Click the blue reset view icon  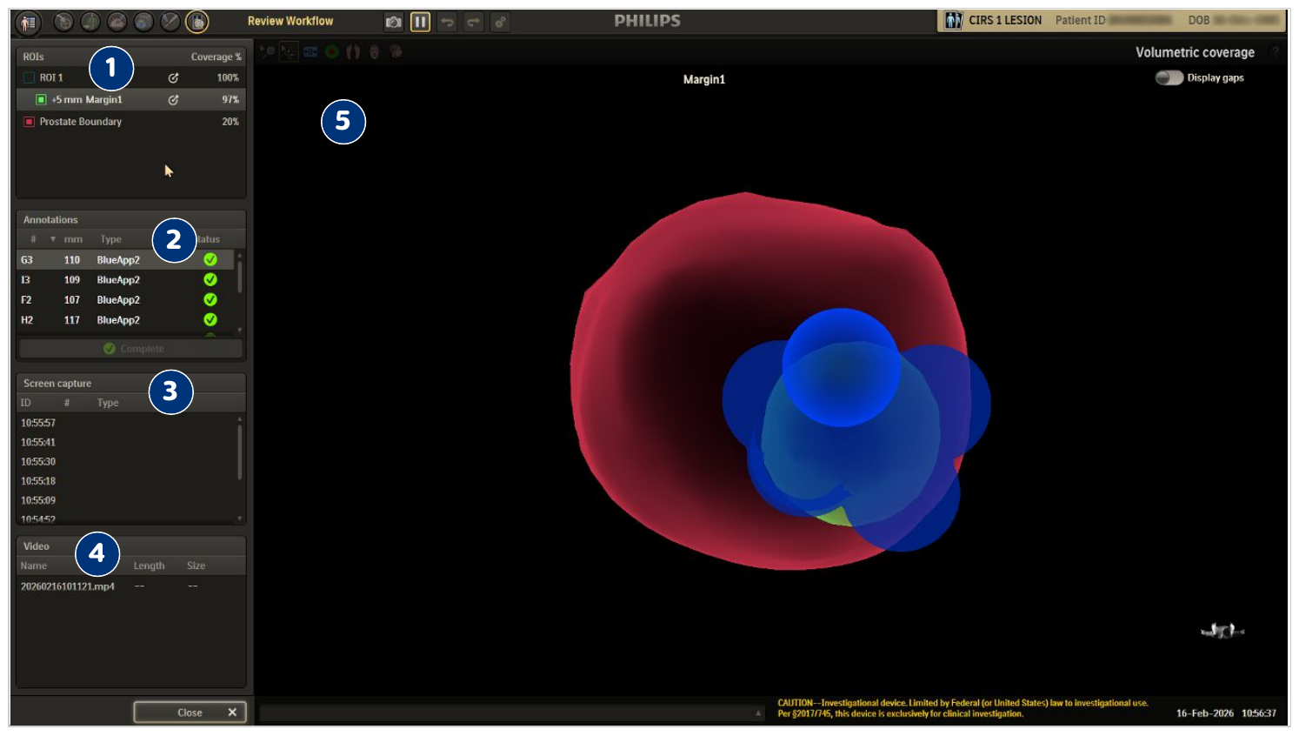(x=310, y=52)
